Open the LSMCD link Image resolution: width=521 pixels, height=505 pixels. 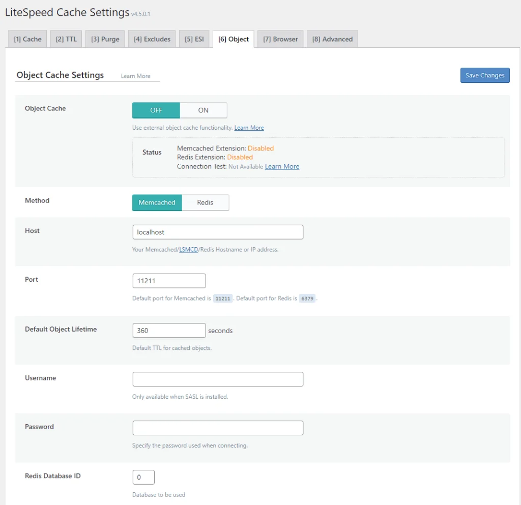(188, 250)
